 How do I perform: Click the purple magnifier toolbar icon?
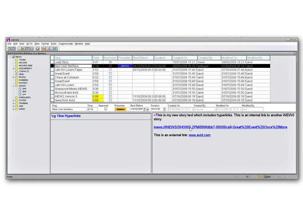[x=52, y=48]
